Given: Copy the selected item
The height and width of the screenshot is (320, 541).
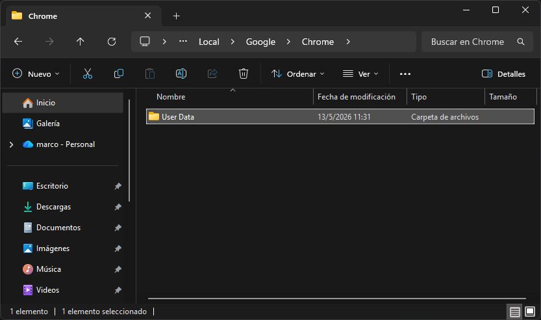Looking at the screenshot, I should click(119, 73).
